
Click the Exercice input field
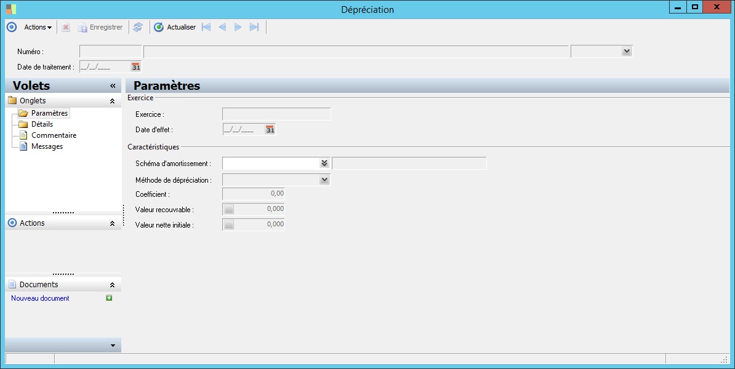276,114
